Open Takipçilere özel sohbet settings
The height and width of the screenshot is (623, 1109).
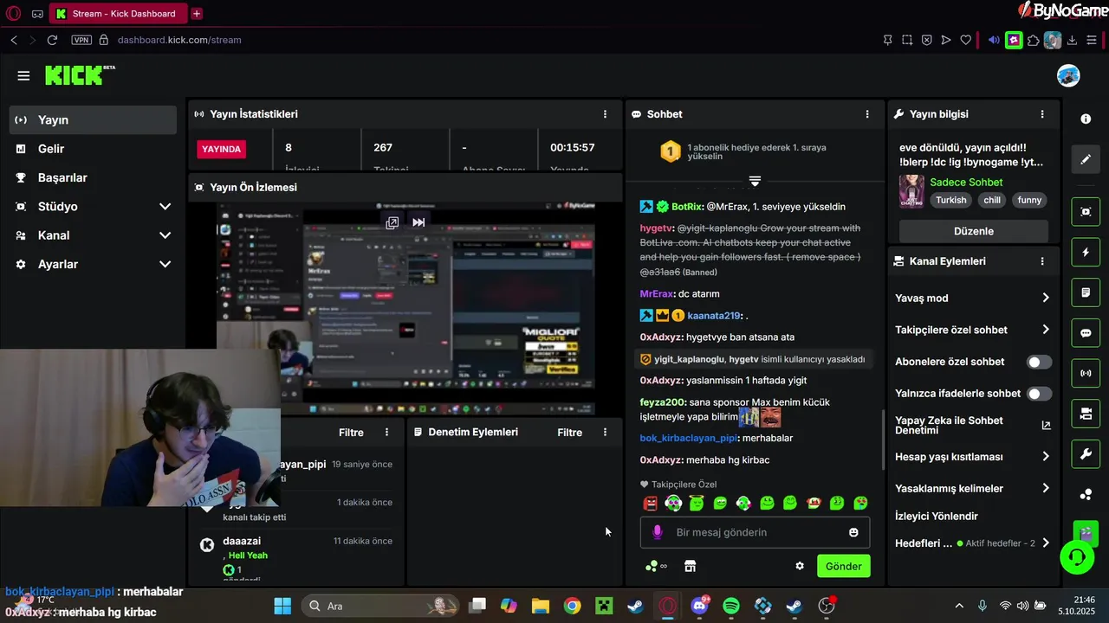tap(1046, 330)
